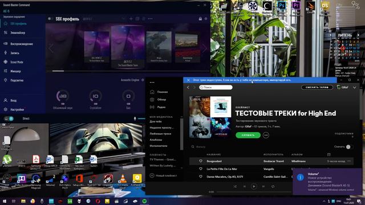The image size is (365, 205).
Task: Expand SBX profile name dropdown chevron
Action: pos(123,19)
